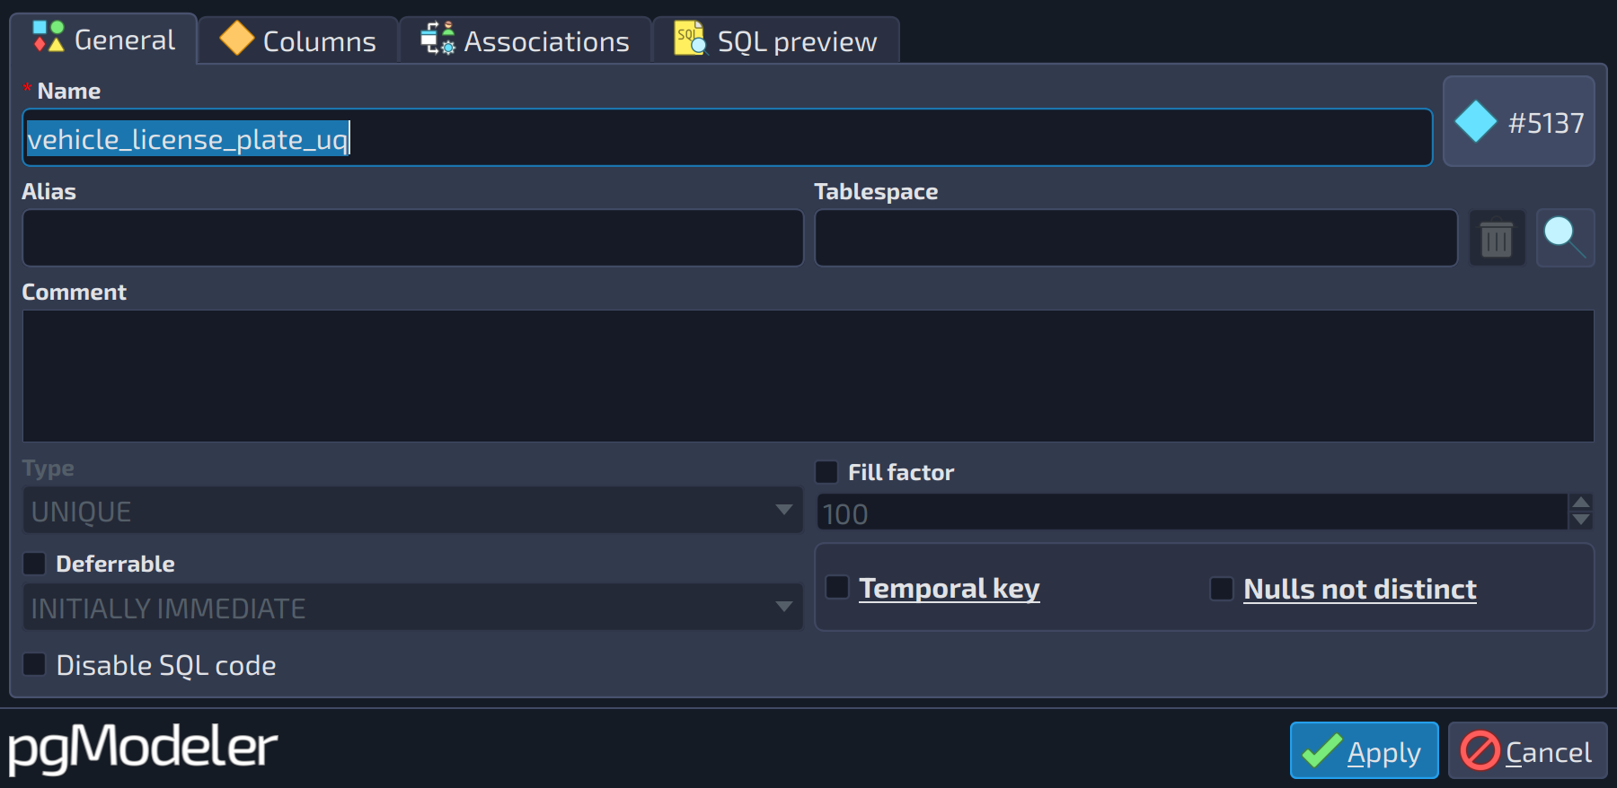This screenshot has width=1617, height=788.
Task: Expand the INITIALLY IMMEDIATE dropdown
Action: [412, 608]
